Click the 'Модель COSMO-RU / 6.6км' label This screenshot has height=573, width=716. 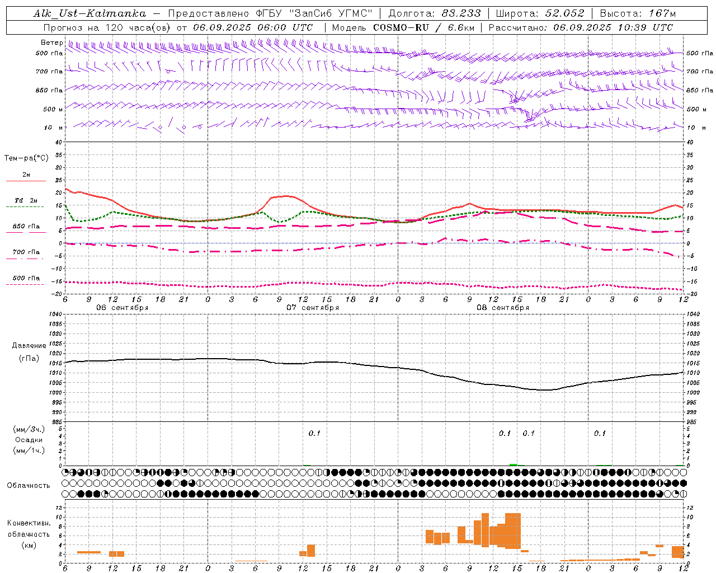click(403, 27)
